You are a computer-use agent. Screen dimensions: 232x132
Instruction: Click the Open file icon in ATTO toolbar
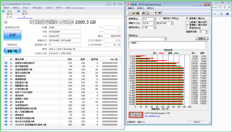[x=134, y=13]
